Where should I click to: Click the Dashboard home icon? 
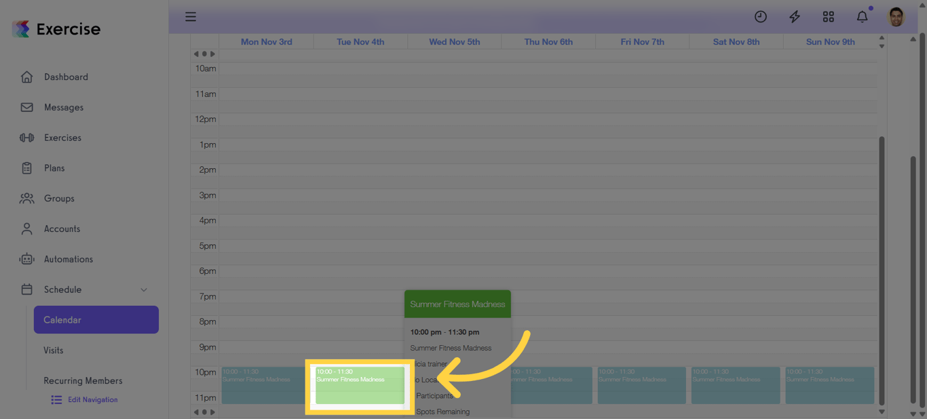pyautogui.click(x=26, y=77)
